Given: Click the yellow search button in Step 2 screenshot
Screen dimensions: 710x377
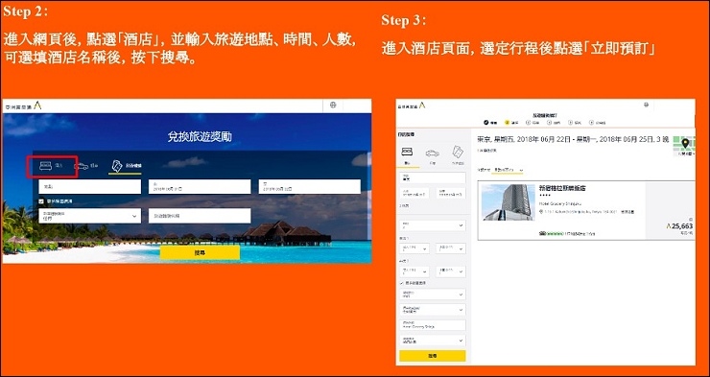Looking at the screenshot, I should (x=200, y=252).
